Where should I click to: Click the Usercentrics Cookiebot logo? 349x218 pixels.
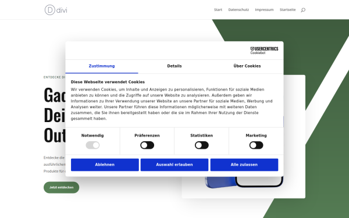click(x=264, y=51)
